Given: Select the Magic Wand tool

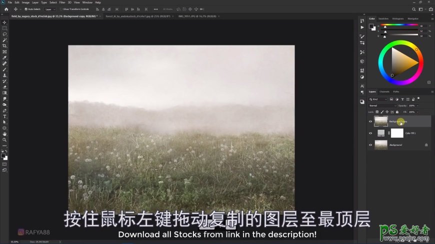Looking at the screenshot, I should pos(4,40).
